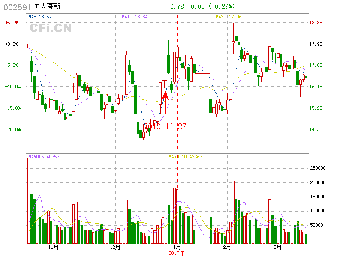Viewport: 343px width, 257px height.
Task: Click the -5.0% axis label
Action: (x=12, y=65)
